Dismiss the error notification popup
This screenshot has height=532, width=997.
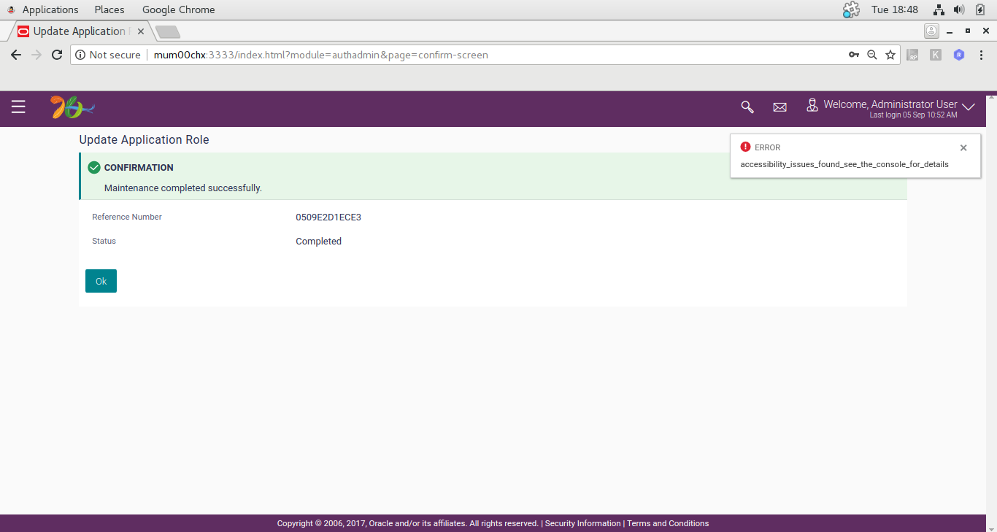(x=963, y=147)
